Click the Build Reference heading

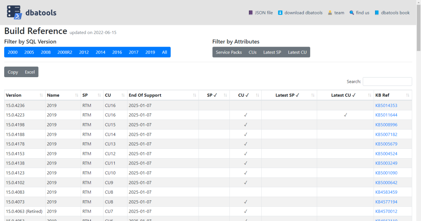tap(35, 31)
